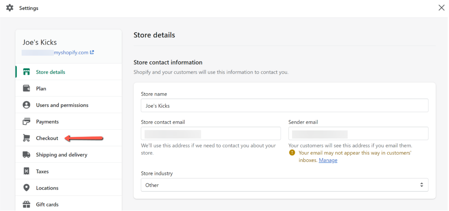
Task: Open the Locations settings page
Action: coord(68,188)
